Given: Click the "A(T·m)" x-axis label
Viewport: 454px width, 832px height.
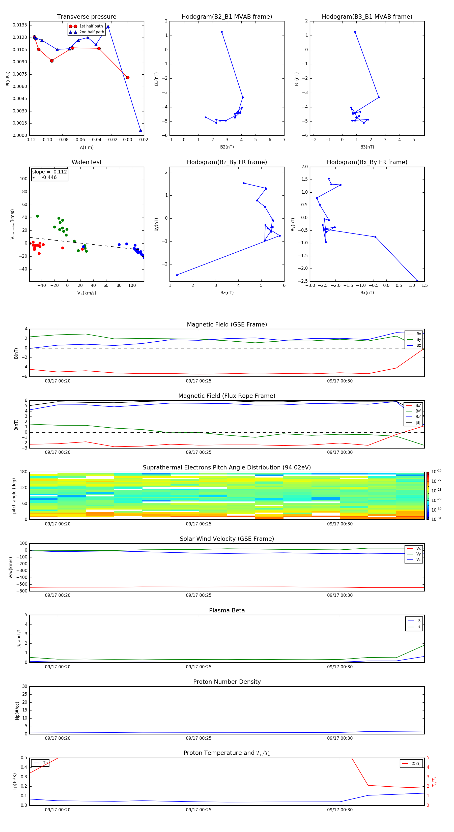Looking at the screenshot, I should tap(87, 147).
